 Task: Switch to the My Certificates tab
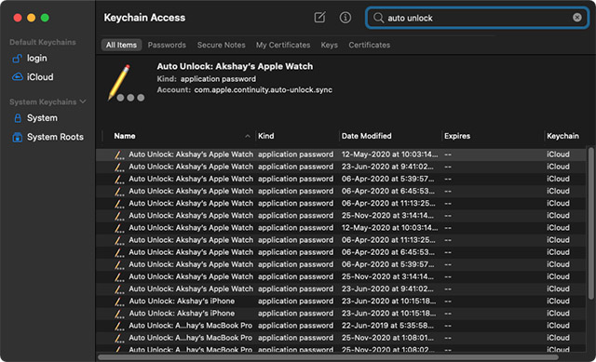(x=283, y=45)
